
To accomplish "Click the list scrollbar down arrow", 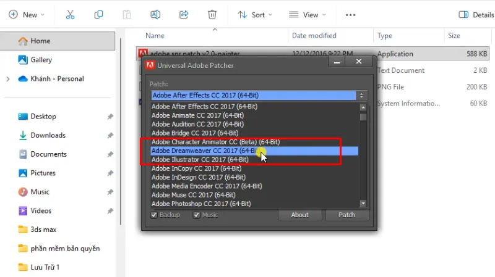I will tap(363, 204).
